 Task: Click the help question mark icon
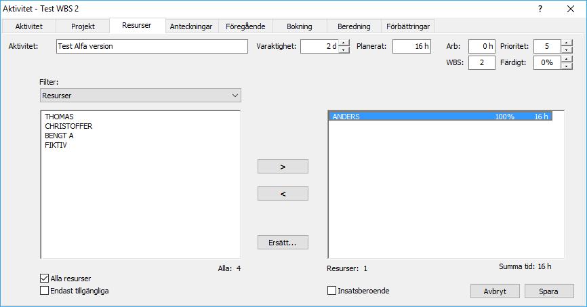540,9
